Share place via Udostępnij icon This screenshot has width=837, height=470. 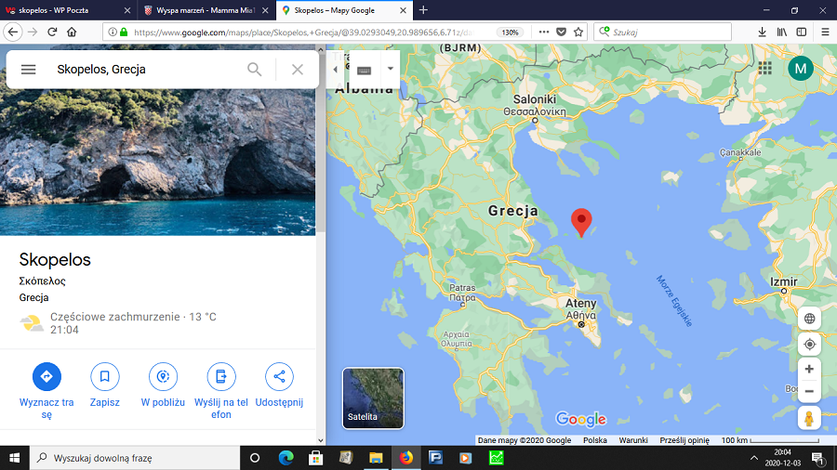[279, 376]
